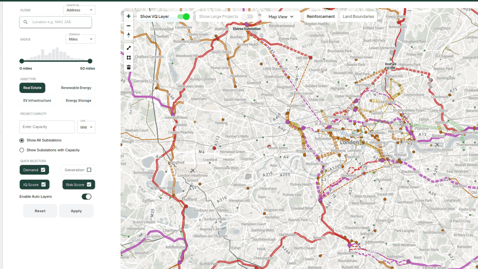The height and width of the screenshot is (269, 478).
Task: Open the Unit MW dropdown
Action: click(86, 127)
